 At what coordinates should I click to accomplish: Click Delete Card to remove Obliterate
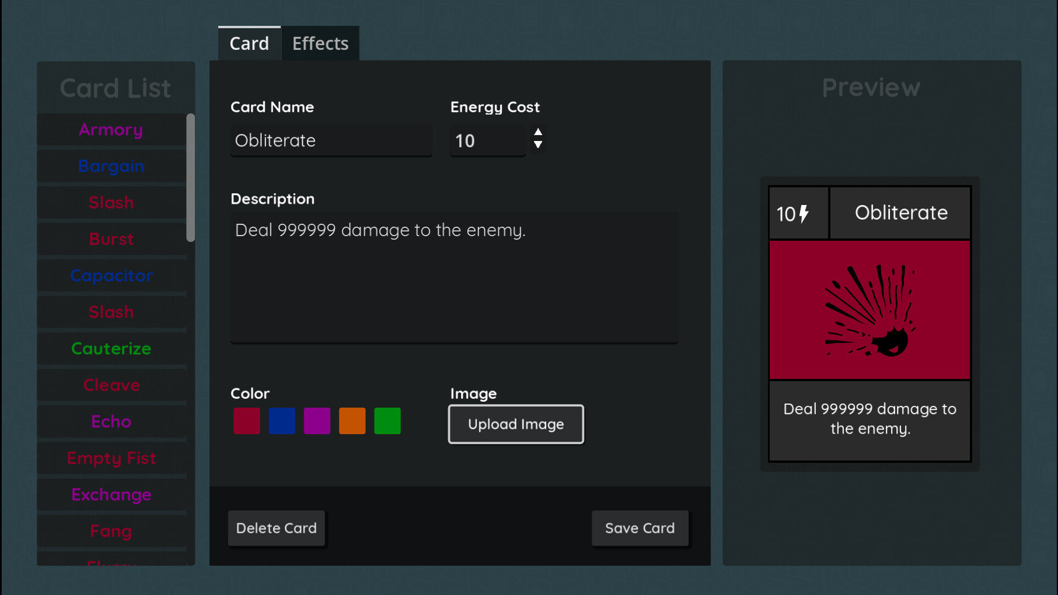pyautogui.click(x=277, y=528)
